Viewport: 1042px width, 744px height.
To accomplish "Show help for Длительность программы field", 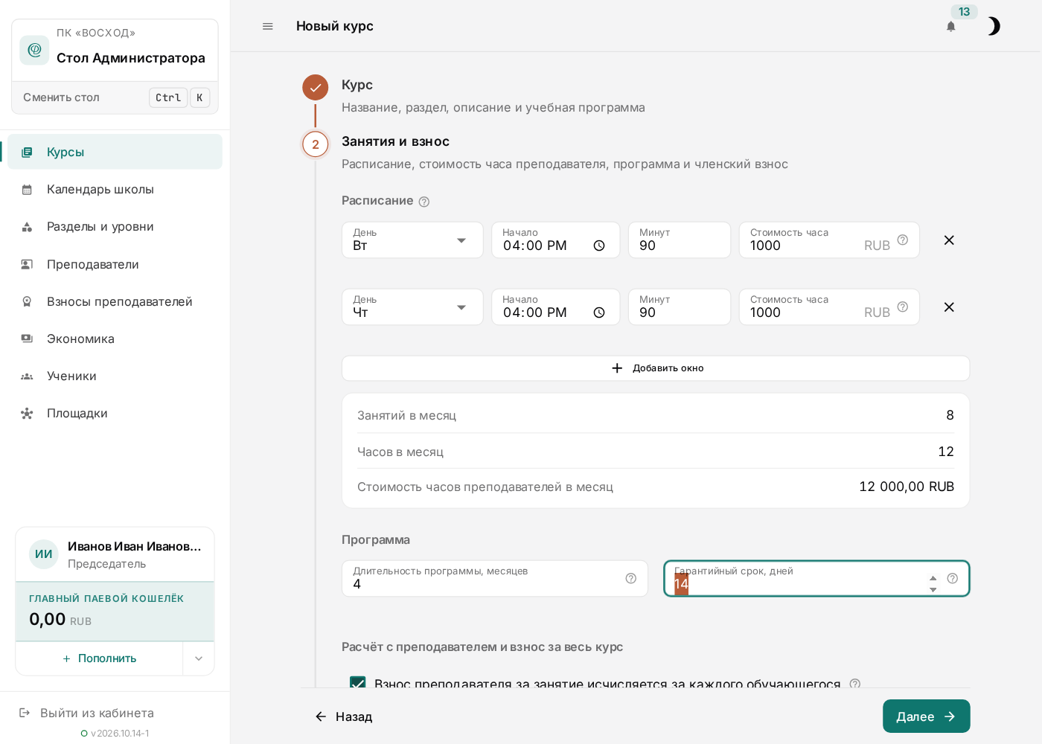I will click(x=631, y=578).
